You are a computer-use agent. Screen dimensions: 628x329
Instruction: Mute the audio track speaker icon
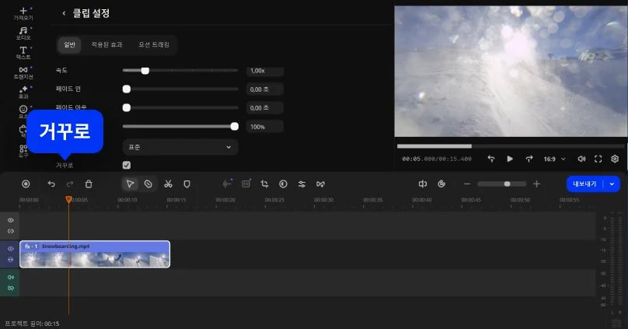tap(11, 277)
